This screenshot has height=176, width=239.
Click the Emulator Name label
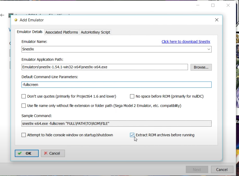(34, 42)
